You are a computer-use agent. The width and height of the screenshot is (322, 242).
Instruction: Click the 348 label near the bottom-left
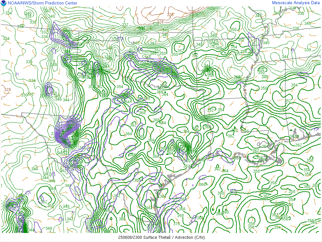click(x=49, y=228)
